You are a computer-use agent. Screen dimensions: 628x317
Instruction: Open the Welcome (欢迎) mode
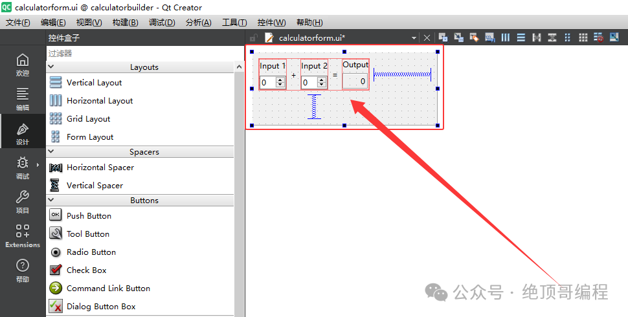(23, 64)
